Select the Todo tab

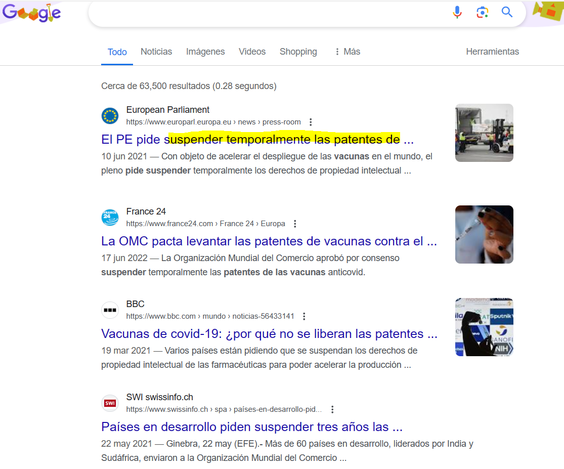point(117,52)
